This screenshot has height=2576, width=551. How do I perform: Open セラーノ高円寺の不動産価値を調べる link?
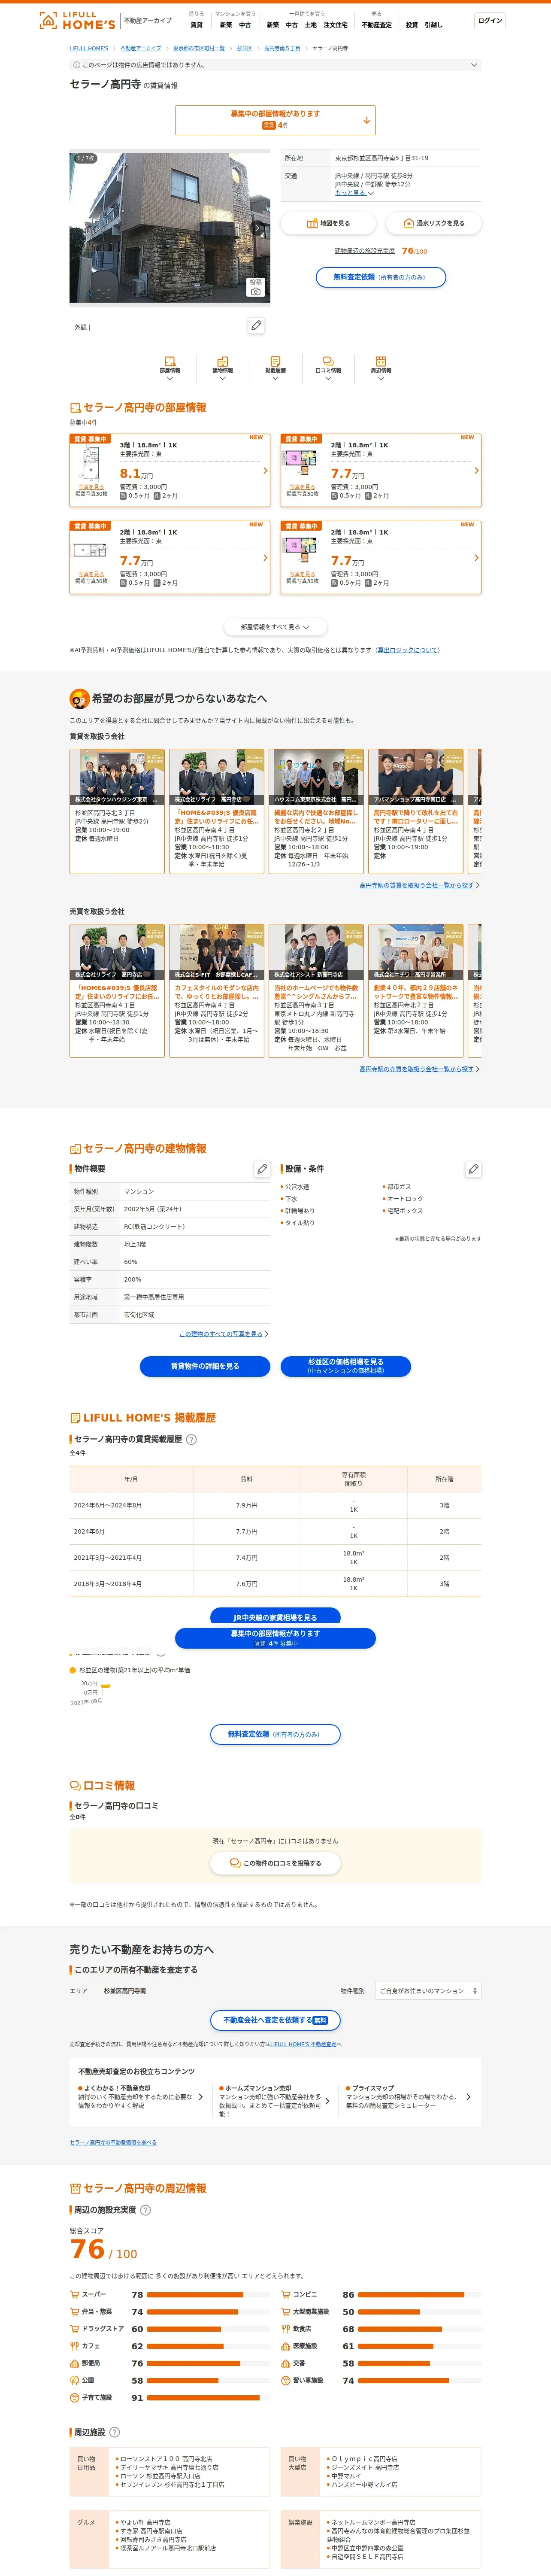113,2142
